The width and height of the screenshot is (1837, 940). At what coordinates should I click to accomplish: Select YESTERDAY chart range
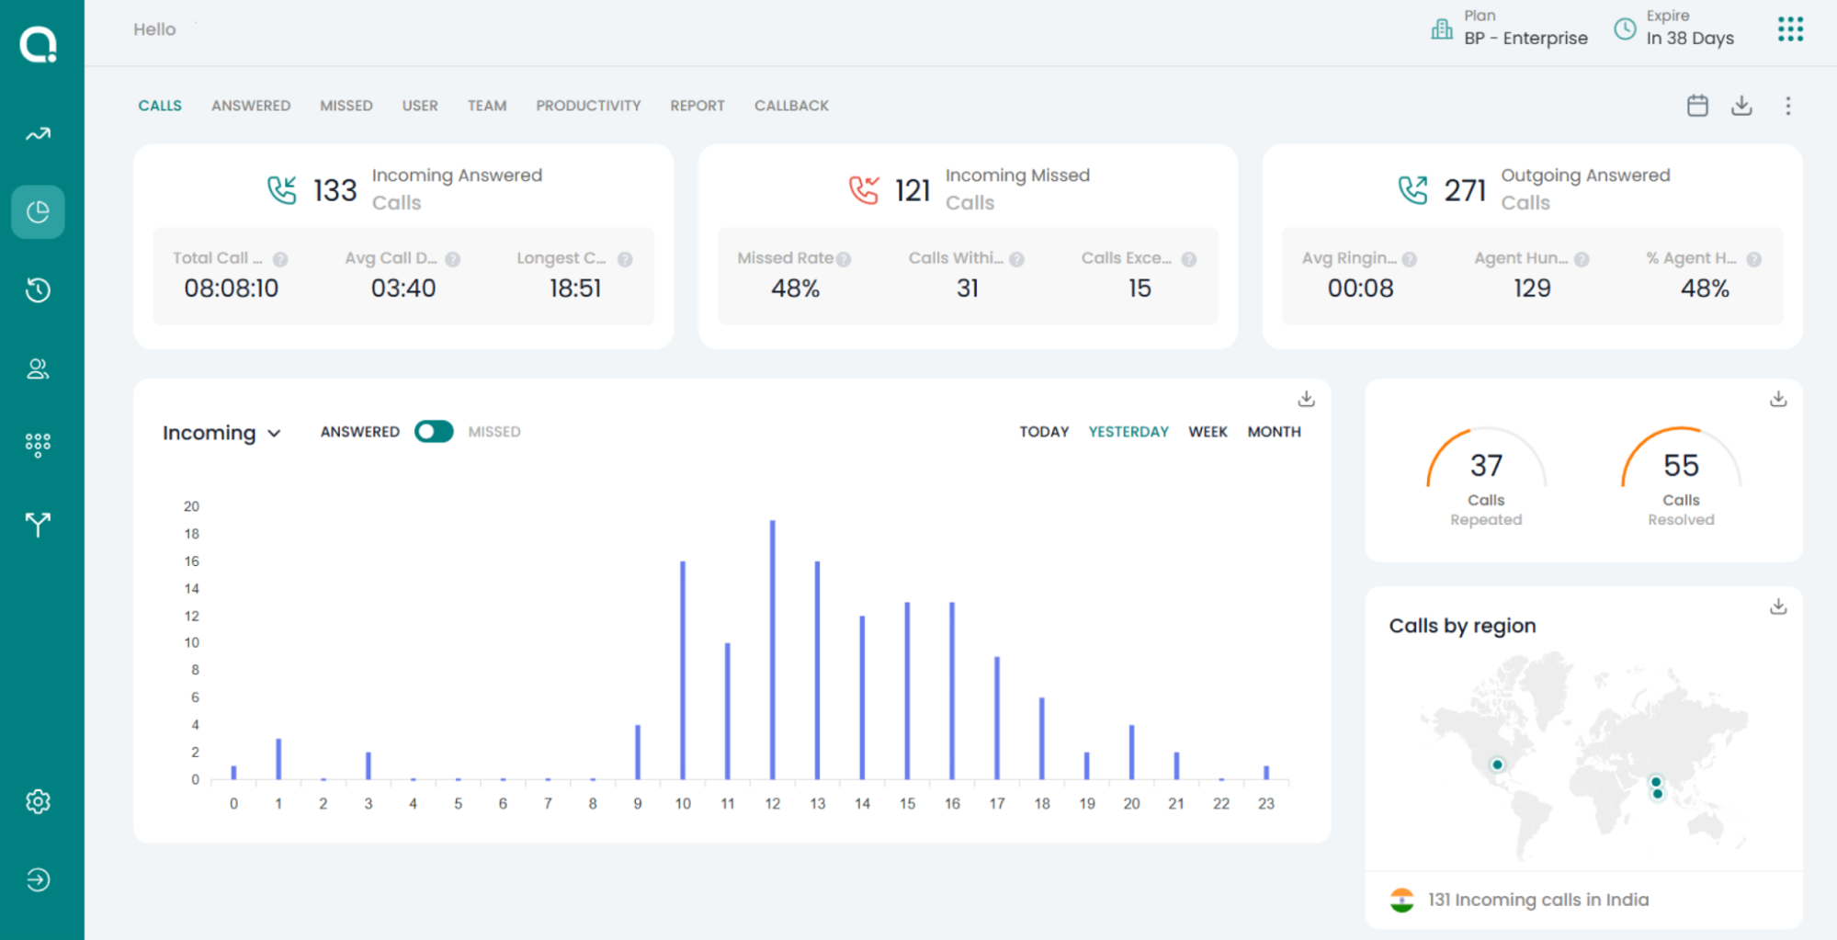click(x=1128, y=432)
